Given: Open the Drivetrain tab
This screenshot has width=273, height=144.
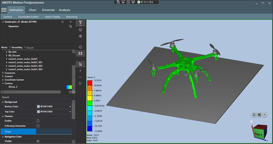Looking at the screenshot, I should click(48, 10).
